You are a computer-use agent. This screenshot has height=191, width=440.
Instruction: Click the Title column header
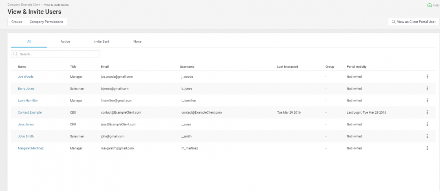tap(73, 67)
